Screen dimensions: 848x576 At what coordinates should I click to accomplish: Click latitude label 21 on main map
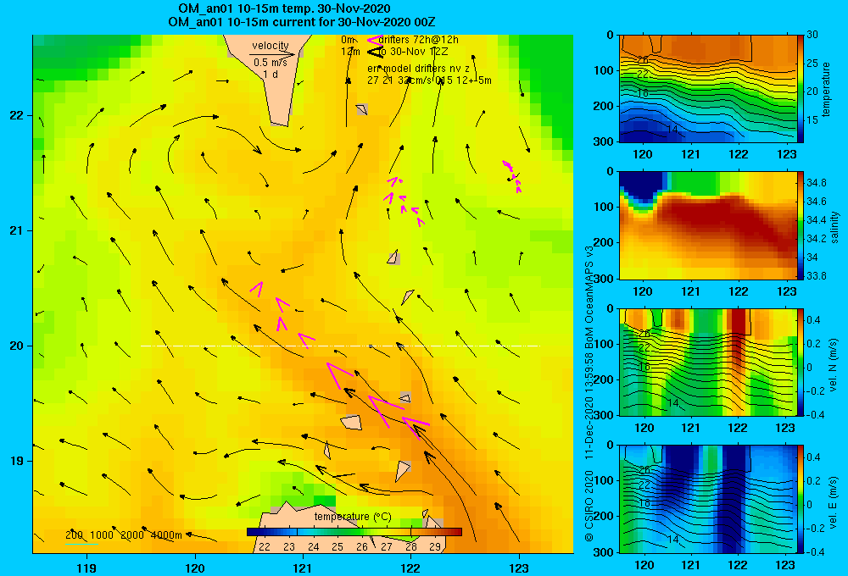tap(17, 230)
